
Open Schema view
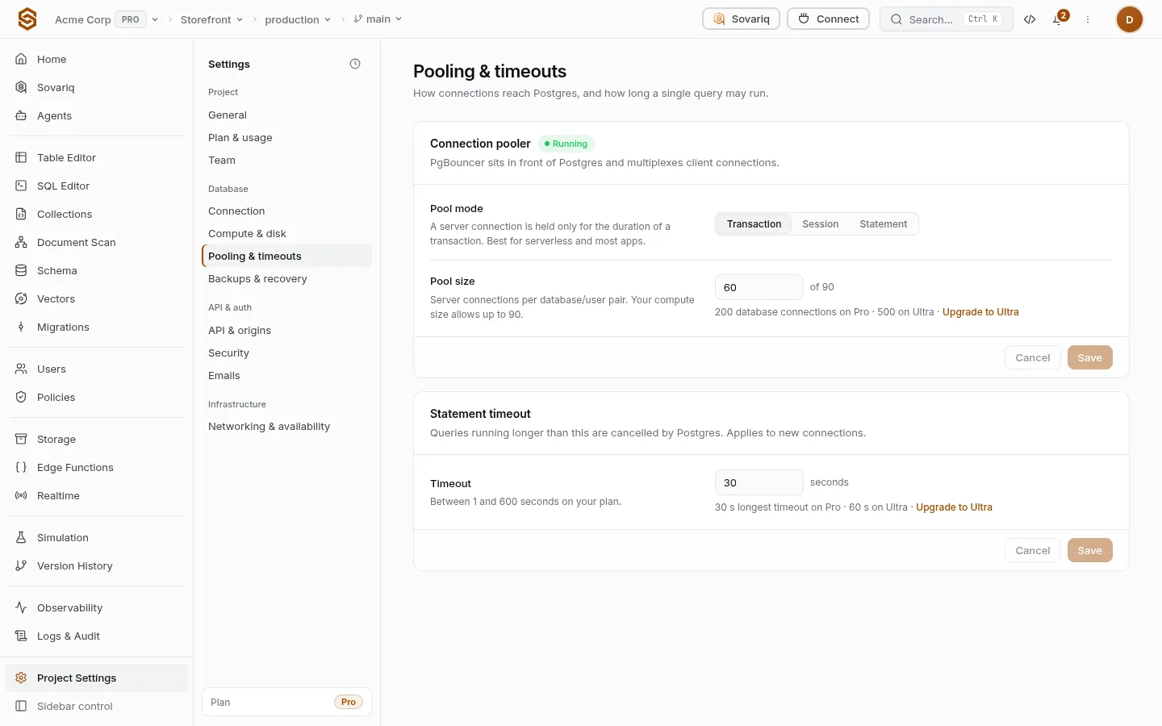97,270
